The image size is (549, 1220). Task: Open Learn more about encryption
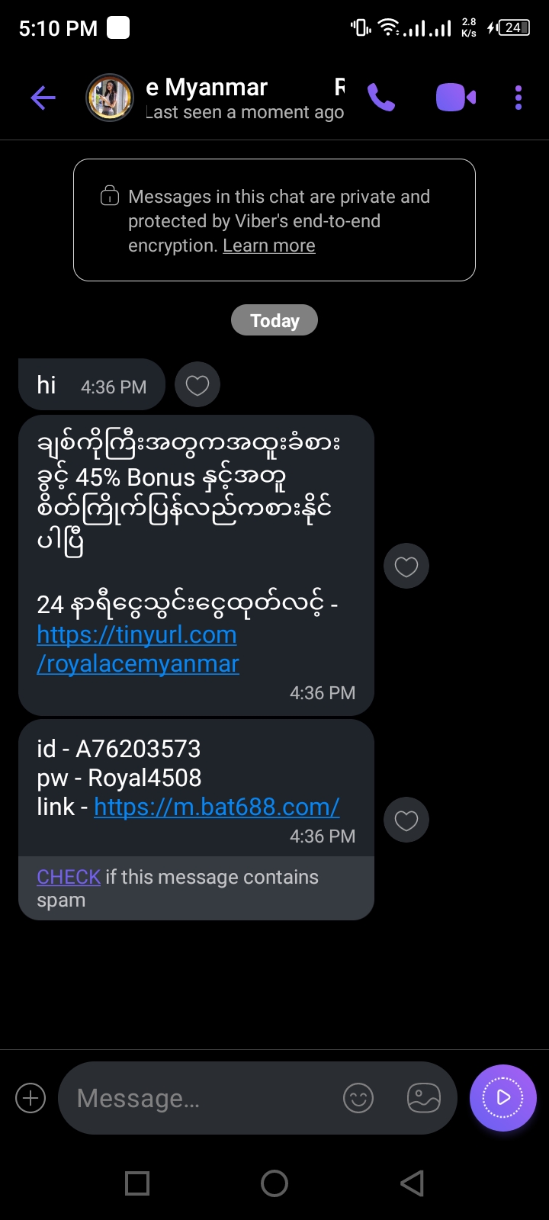(269, 246)
